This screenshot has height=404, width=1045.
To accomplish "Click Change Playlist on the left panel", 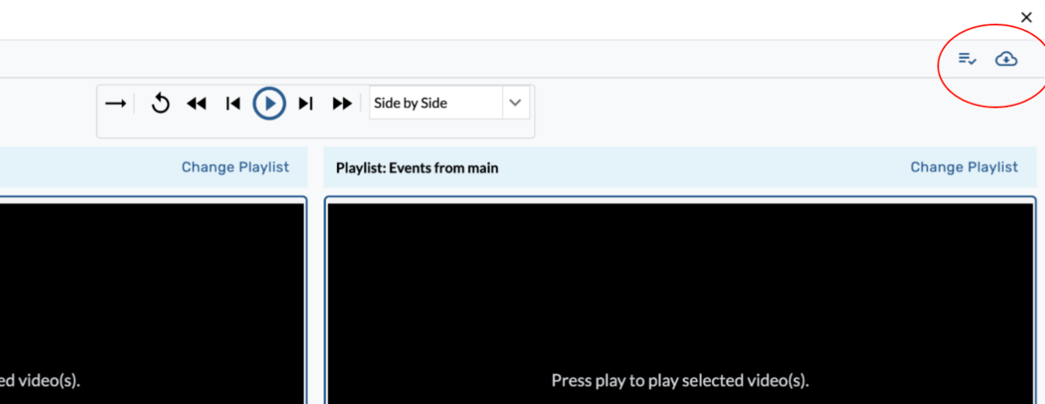I will 235,167.
